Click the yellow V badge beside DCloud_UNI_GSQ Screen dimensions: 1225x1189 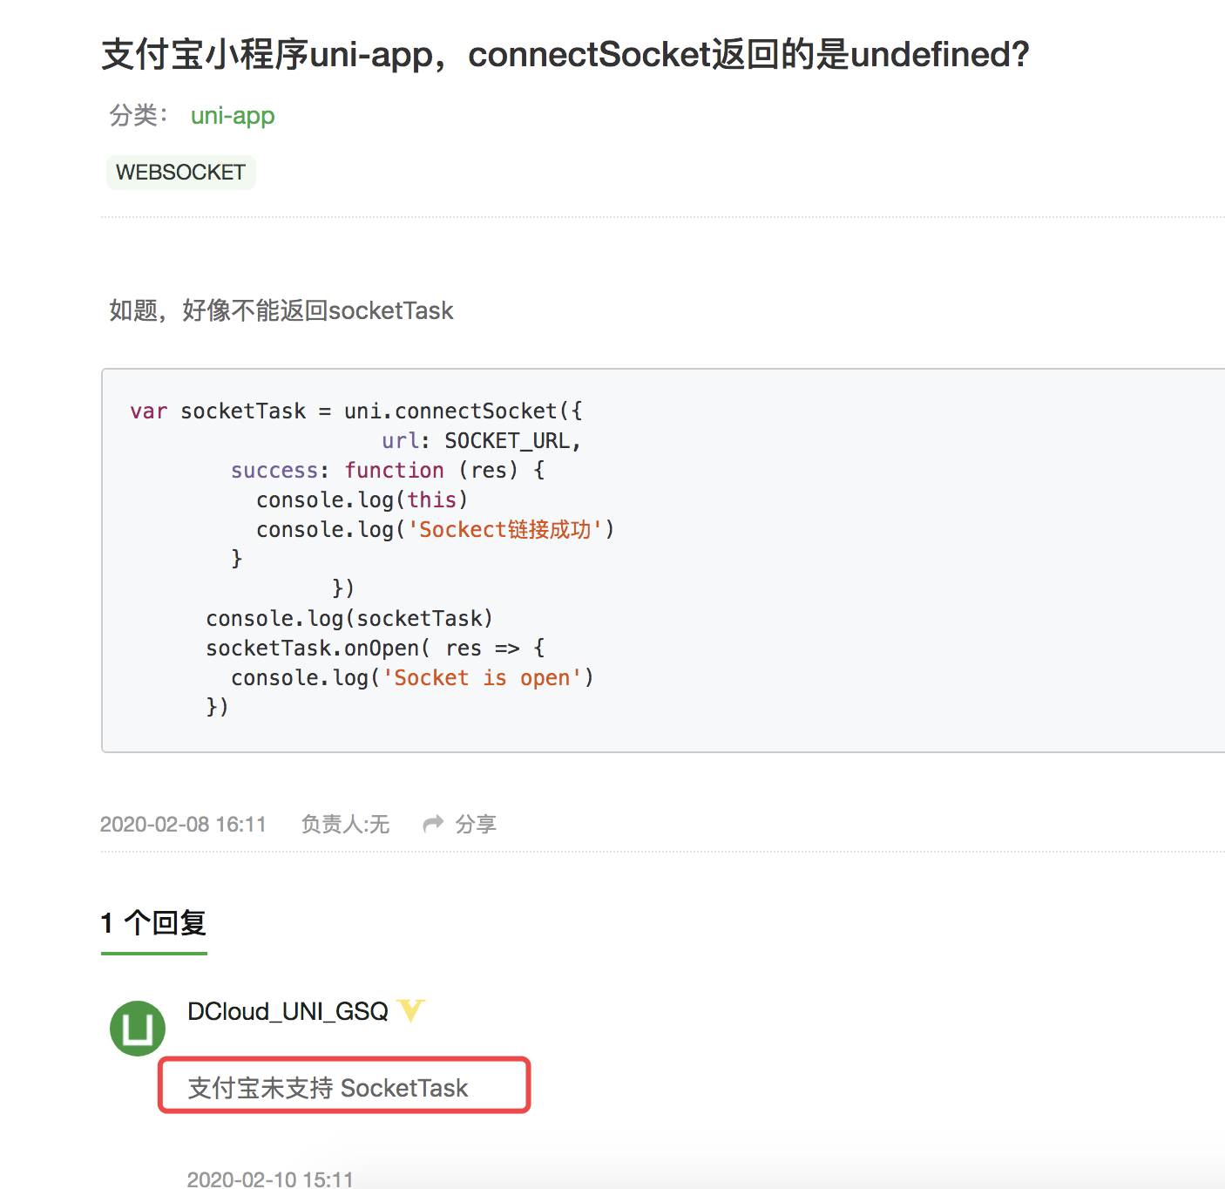pyautogui.click(x=410, y=1010)
